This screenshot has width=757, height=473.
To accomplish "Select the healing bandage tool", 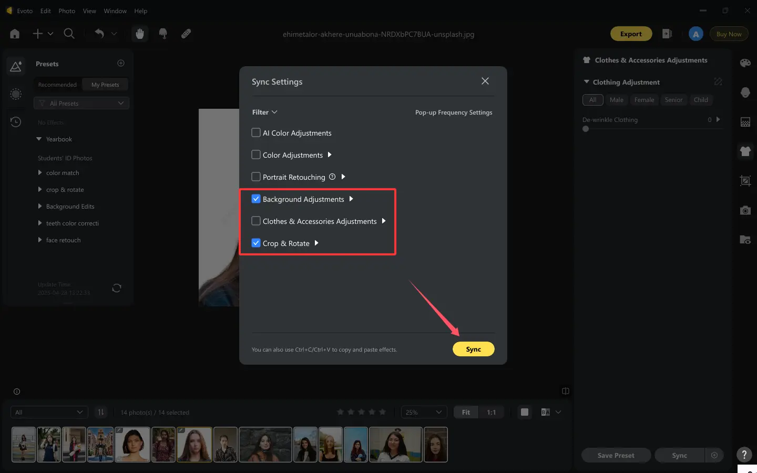I will click(x=186, y=34).
